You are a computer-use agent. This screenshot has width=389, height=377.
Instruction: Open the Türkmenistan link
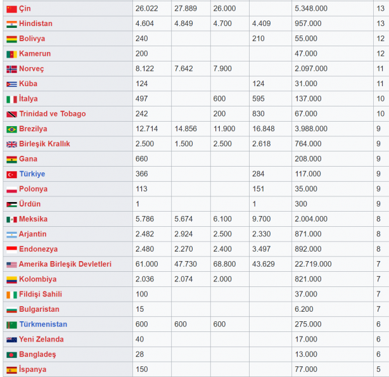pos(42,324)
